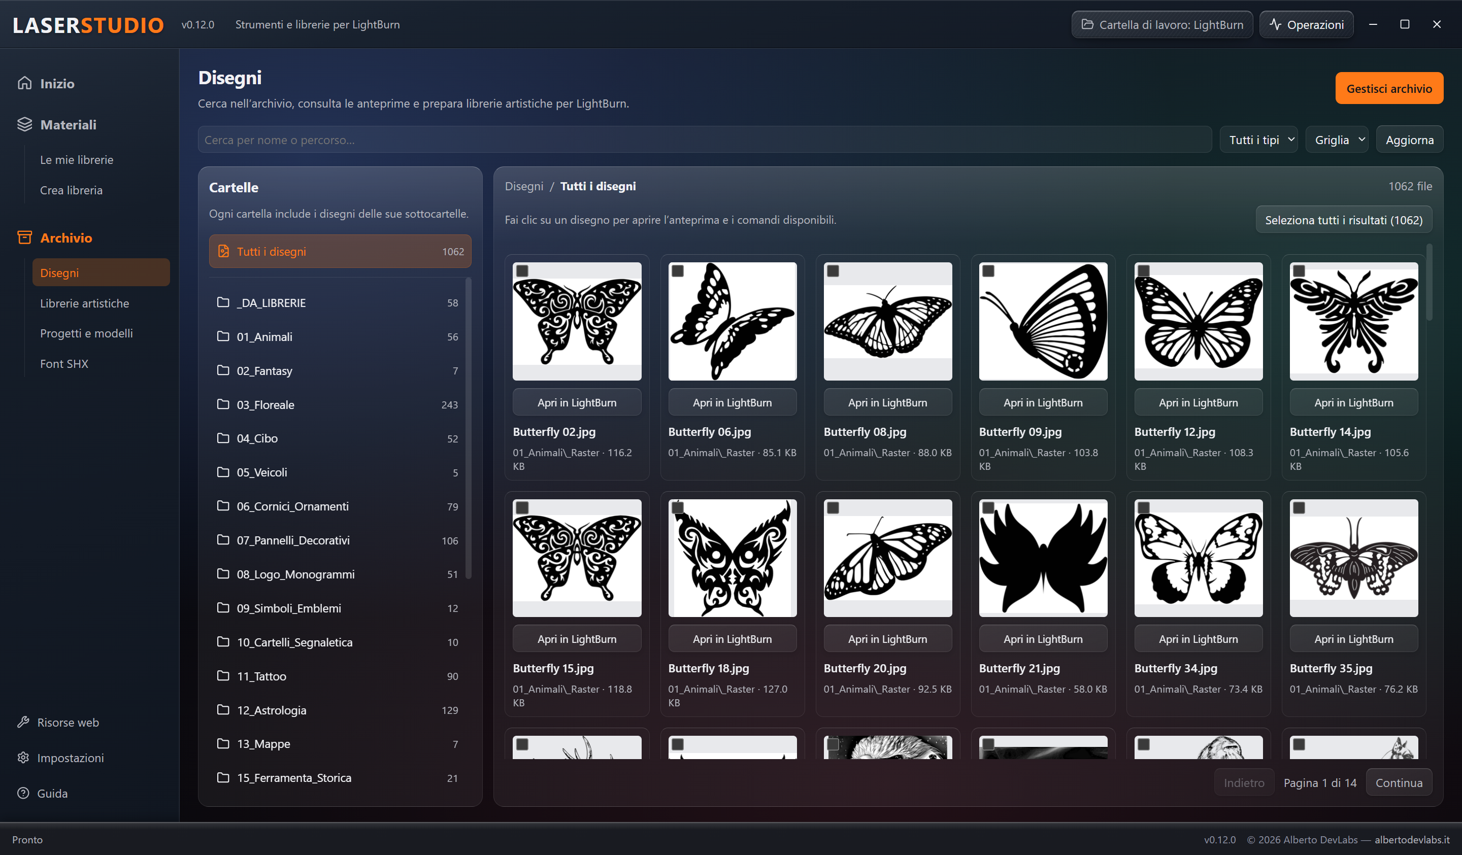Check the Butterfly 34.jpg checkbox

coord(1144,507)
